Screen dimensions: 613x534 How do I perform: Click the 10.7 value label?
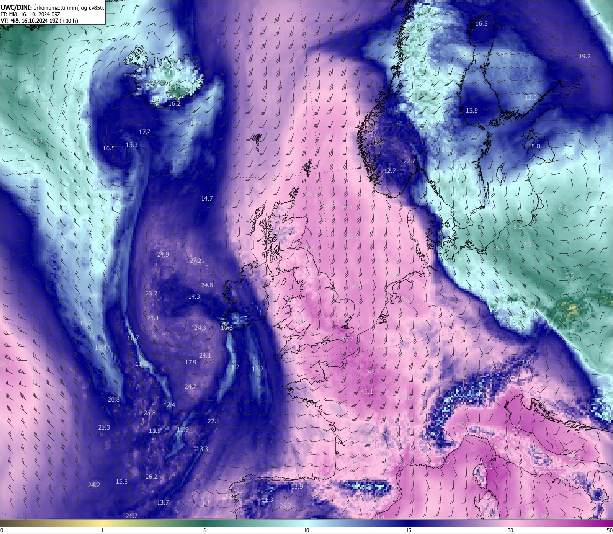133,338
